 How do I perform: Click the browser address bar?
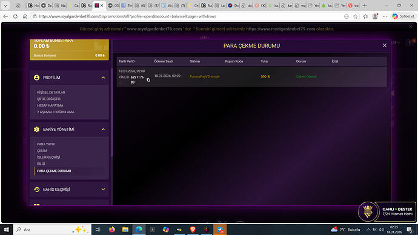187,16
